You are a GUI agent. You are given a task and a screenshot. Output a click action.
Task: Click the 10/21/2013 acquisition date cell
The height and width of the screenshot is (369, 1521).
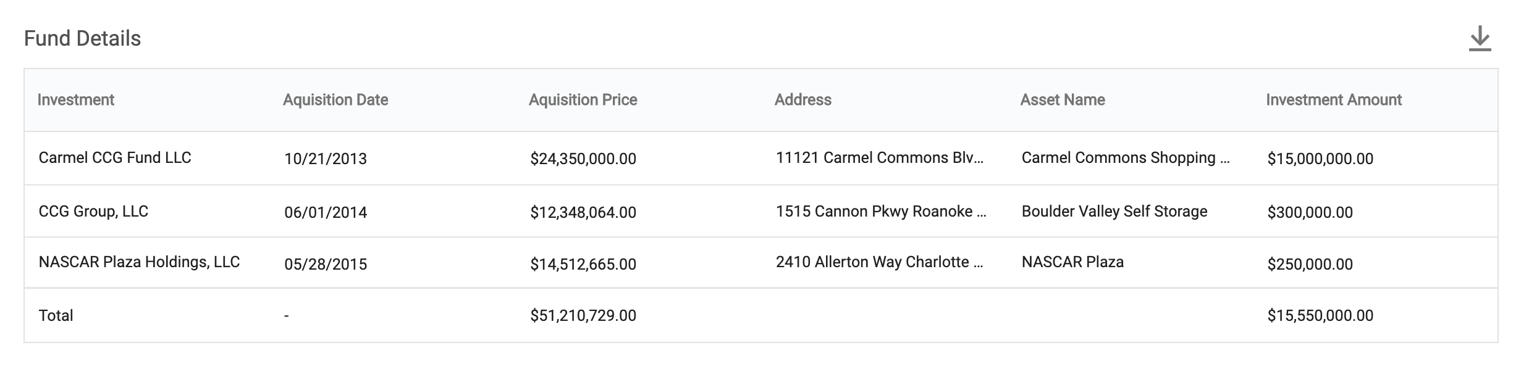(x=326, y=159)
